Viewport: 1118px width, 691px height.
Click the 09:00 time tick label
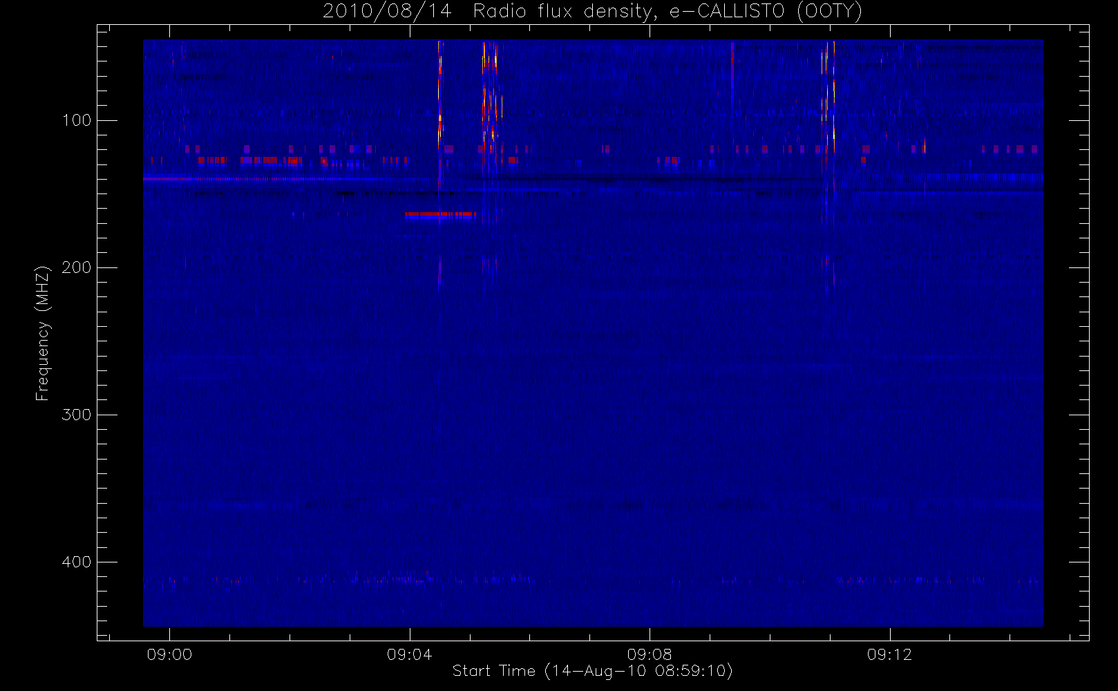click(169, 654)
